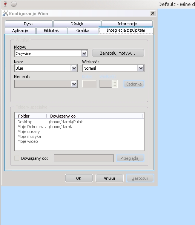
Task: Click the Anuluj button
Action: coord(109,178)
